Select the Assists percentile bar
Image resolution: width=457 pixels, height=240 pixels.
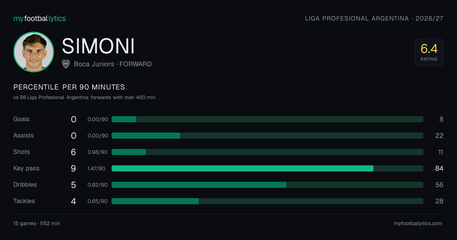pyautogui.click(x=267, y=136)
